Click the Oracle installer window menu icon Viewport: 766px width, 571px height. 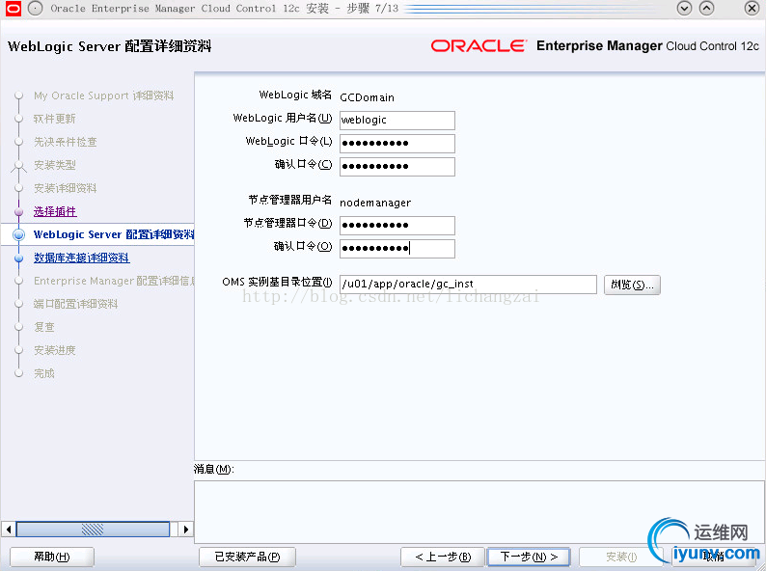point(13,8)
